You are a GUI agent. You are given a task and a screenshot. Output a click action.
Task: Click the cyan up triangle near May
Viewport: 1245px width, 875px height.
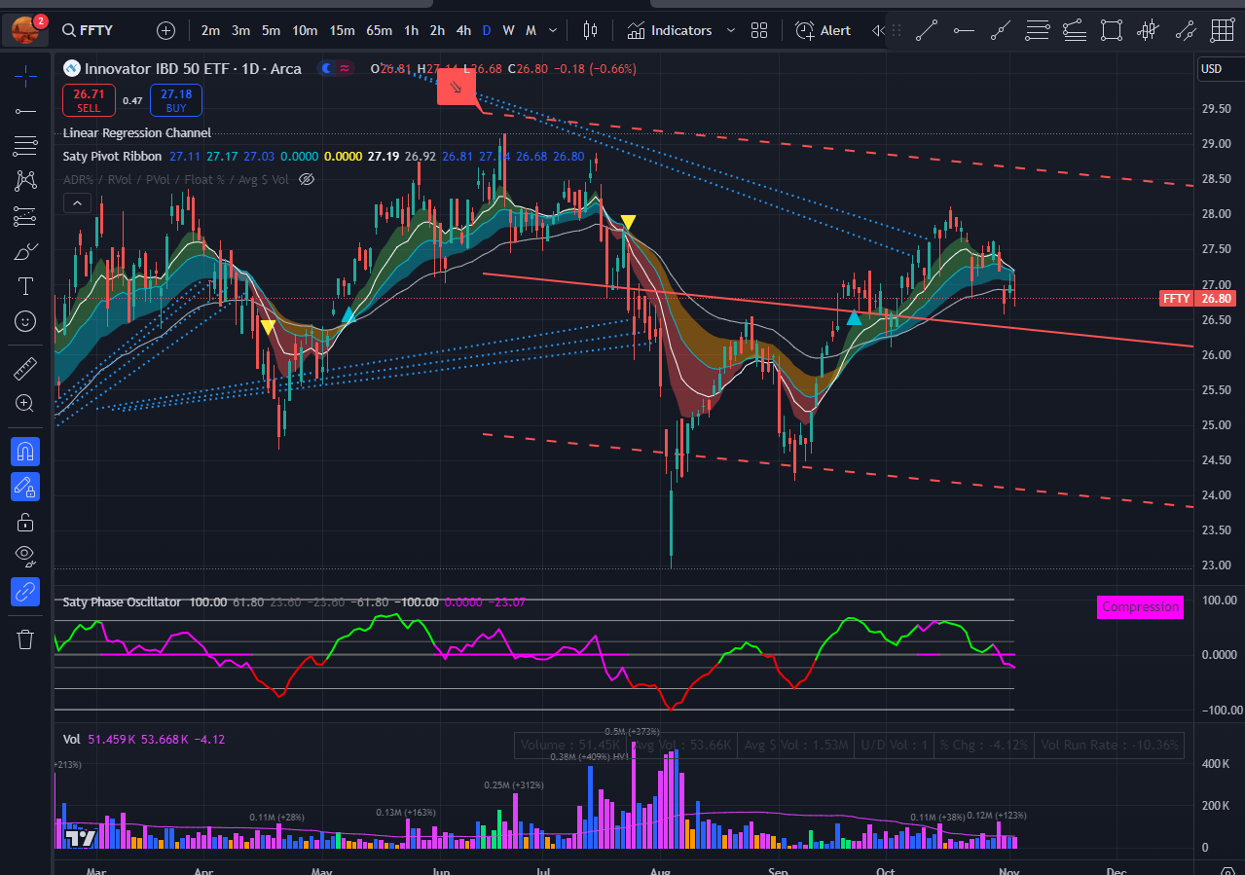click(x=348, y=314)
